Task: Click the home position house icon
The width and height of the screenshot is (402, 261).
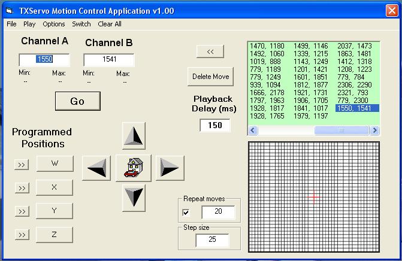Action: [135, 168]
